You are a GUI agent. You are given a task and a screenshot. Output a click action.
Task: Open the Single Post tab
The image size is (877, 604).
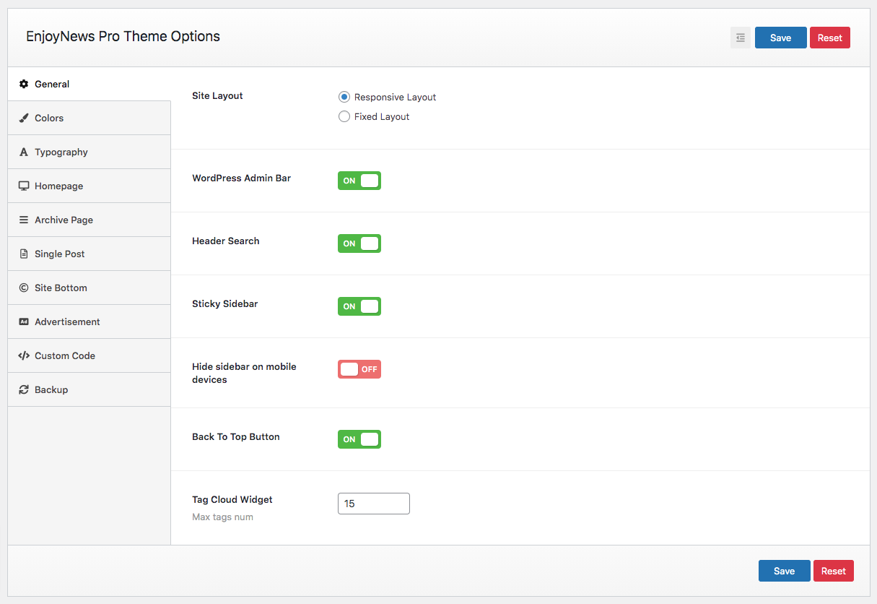[x=90, y=254]
